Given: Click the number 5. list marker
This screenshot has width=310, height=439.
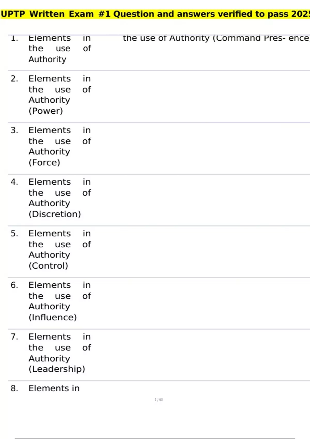Looking at the screenshot, I should click(14, 233).
